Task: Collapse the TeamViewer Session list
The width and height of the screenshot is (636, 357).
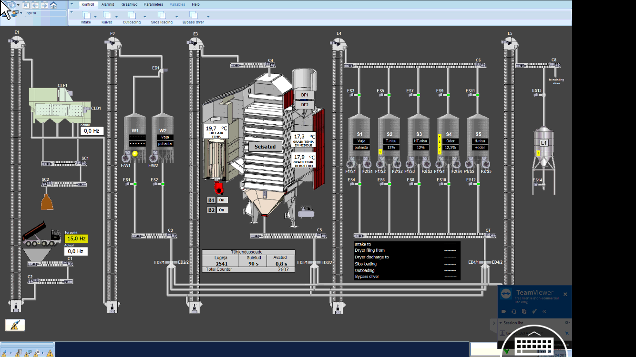Action: click(501, 323)
